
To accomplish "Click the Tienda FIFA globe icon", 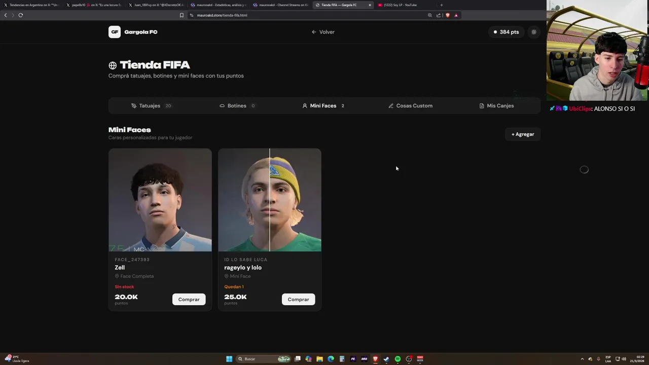I will click(113, 65).
